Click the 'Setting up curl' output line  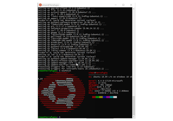(x=61, y=31)
